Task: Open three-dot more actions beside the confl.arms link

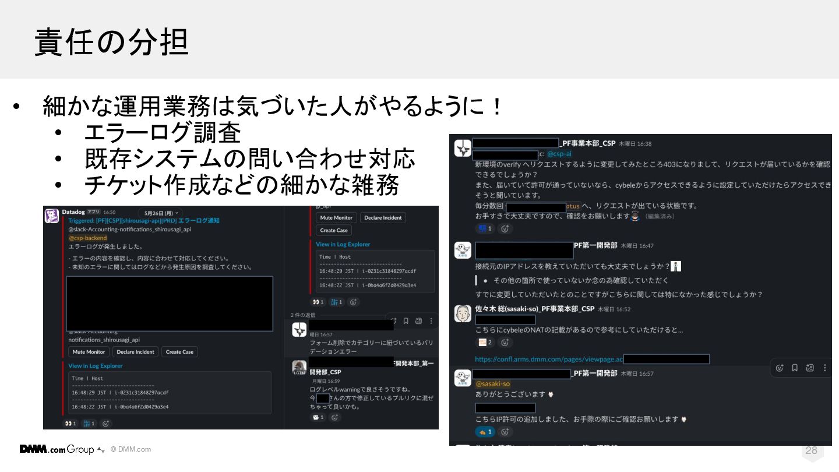Action: (x=824, y=368)
